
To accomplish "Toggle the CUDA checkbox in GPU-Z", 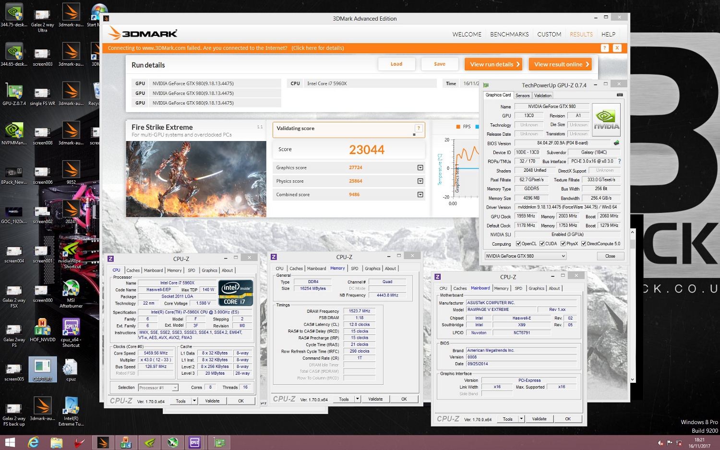I will [x=542, y=244].
